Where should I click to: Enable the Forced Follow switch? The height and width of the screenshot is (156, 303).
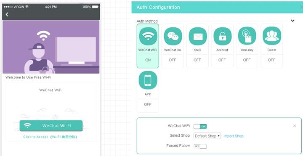pyautogui.click(x=200, y=146)
